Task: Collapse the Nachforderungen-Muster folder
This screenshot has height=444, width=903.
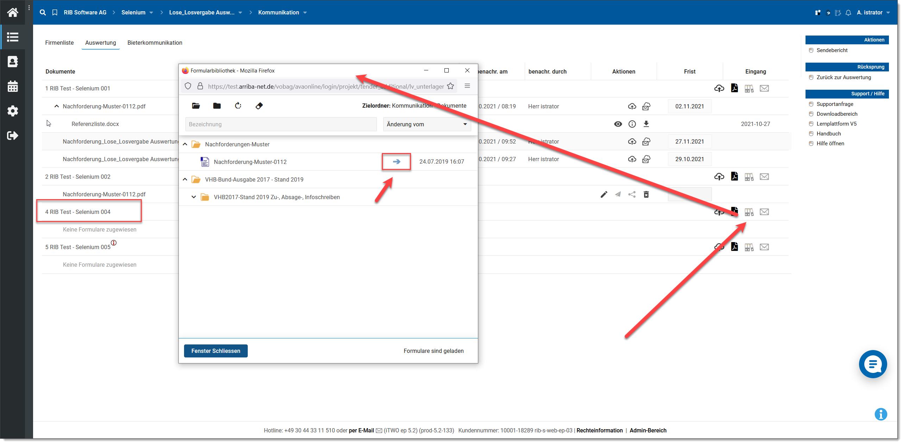Action: [x=185, y=144]
